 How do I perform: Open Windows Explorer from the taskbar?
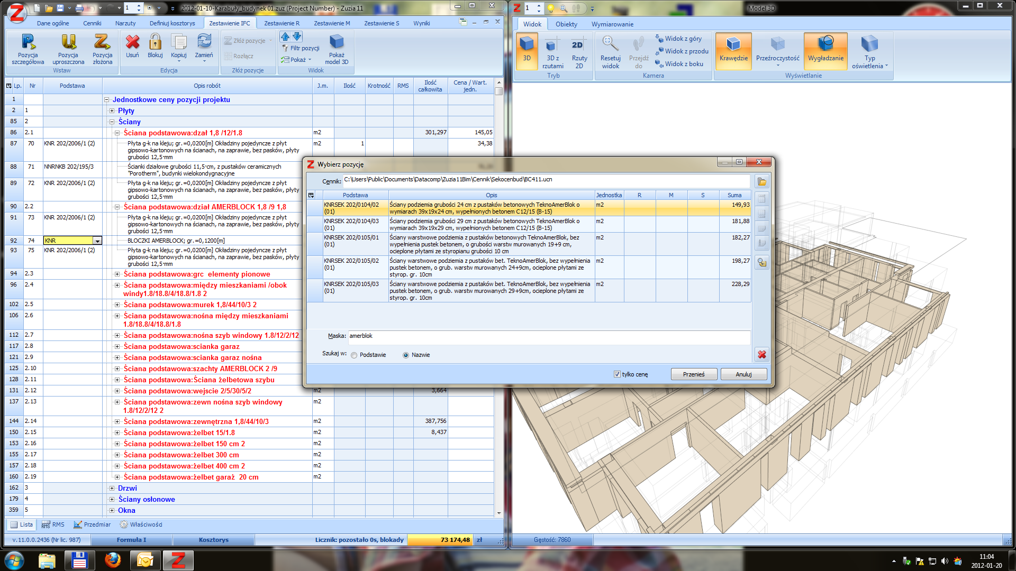pos(47,560)
